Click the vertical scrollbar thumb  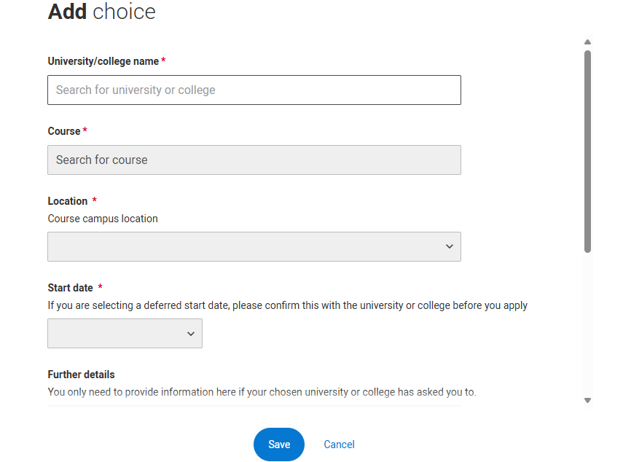[587, 151]
